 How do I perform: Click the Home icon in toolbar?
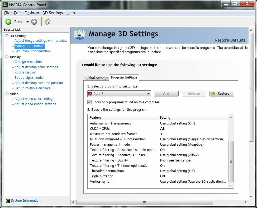click(x=47, y=22)
